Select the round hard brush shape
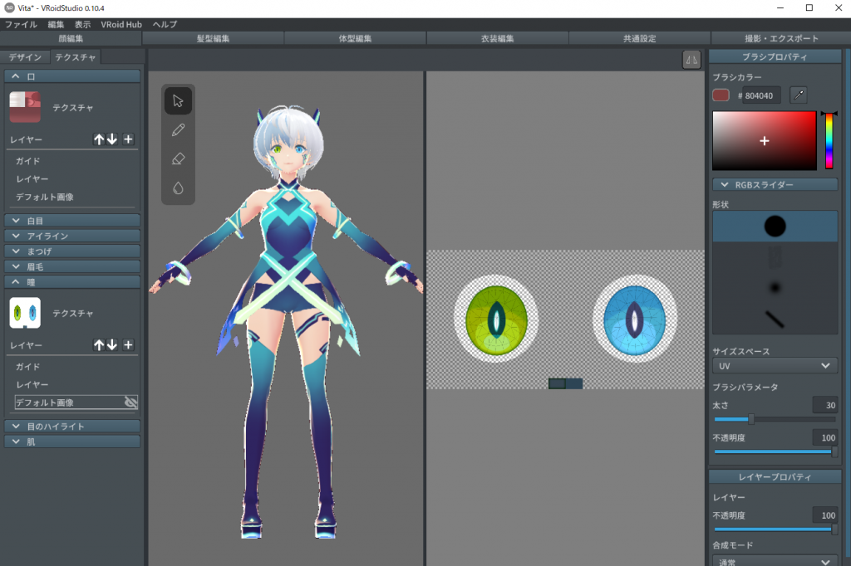Image resolution: width=851 pixels, height=566 pixels. click(x=775, y=226)
